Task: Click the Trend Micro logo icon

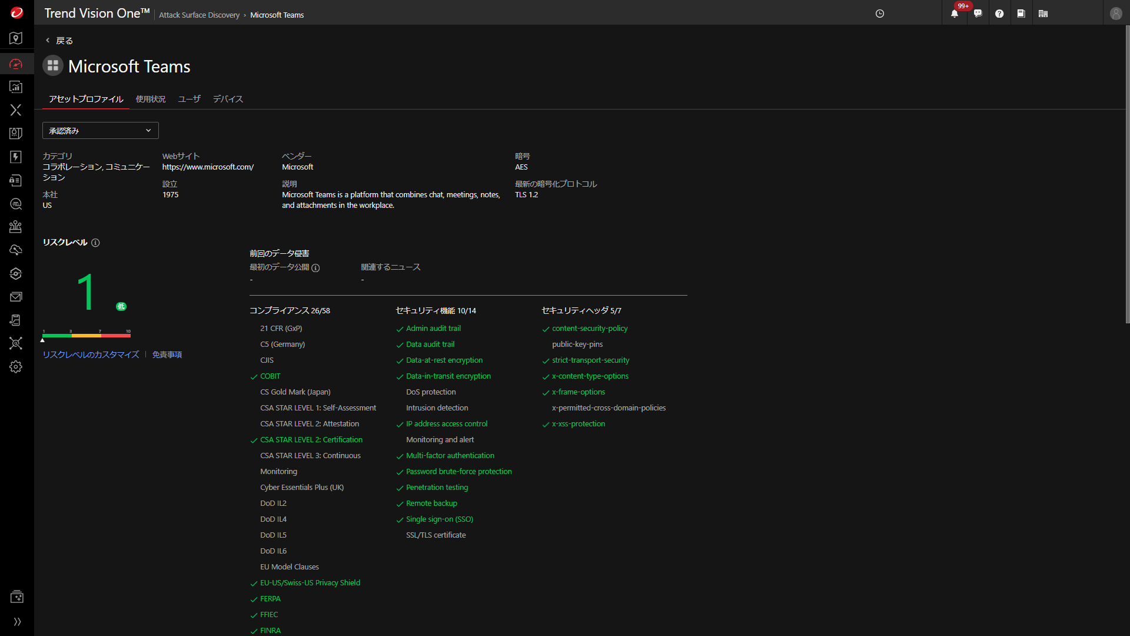Action: pyautogui.click(x=16, y=12)
